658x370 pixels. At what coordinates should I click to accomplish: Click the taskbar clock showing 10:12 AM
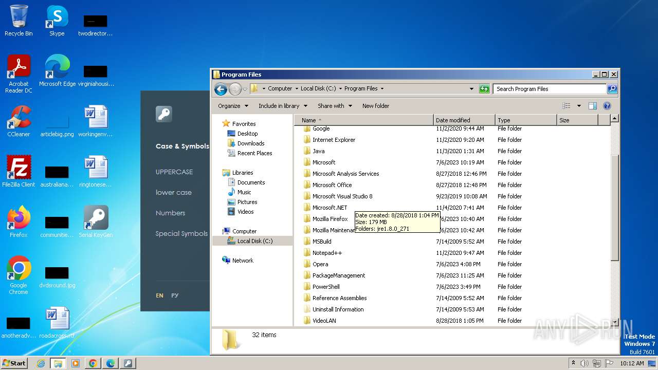click(632, 363)
